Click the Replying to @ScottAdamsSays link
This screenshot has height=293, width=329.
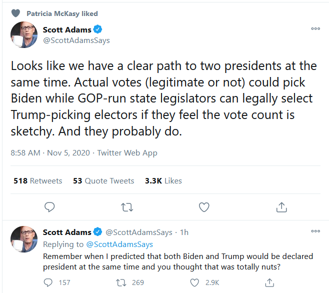pyautogui.click(x=120, y=244)
